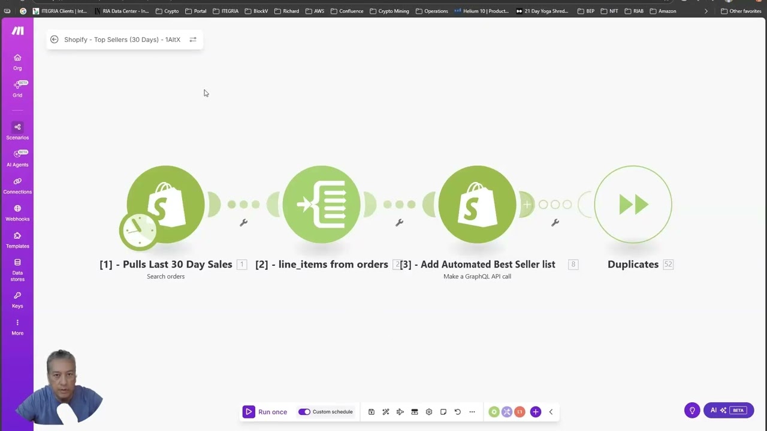Toggle the Custom schedule switch
The width and height of the screenshot is (767, 431).
[304, 412]
